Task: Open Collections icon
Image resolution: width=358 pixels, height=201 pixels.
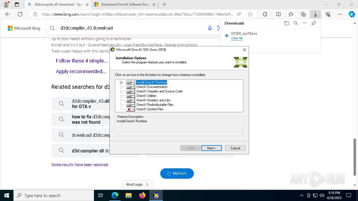Action: tap(303, 14)
